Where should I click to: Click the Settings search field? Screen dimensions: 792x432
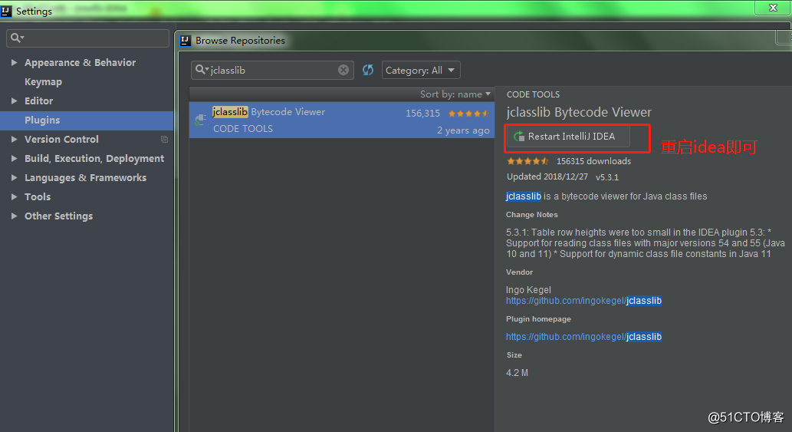88,38
